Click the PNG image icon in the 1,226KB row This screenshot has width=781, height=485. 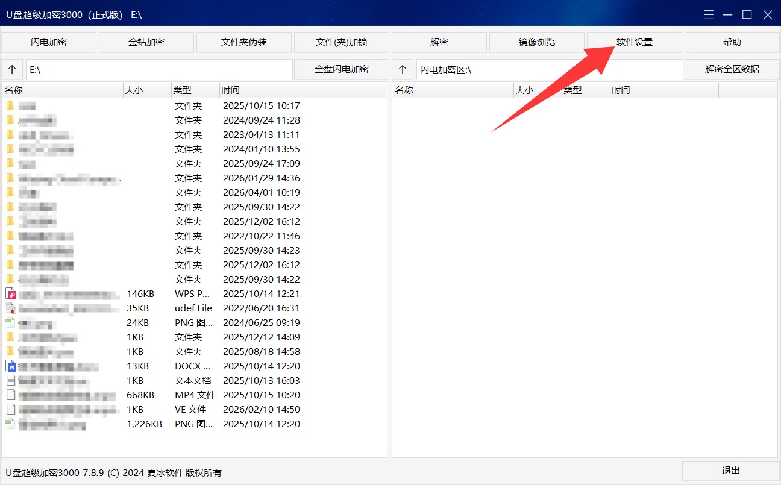[10, 424]
